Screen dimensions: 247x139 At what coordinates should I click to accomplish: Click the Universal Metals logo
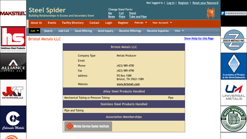(234, 92)
